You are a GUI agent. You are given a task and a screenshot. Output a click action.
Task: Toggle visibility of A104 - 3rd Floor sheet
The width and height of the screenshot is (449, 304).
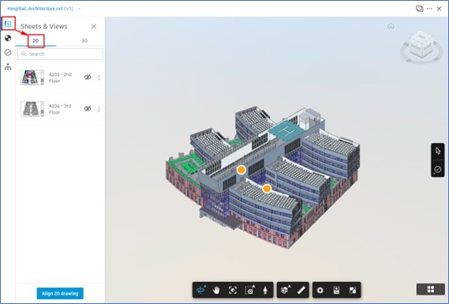pos(88,109)
